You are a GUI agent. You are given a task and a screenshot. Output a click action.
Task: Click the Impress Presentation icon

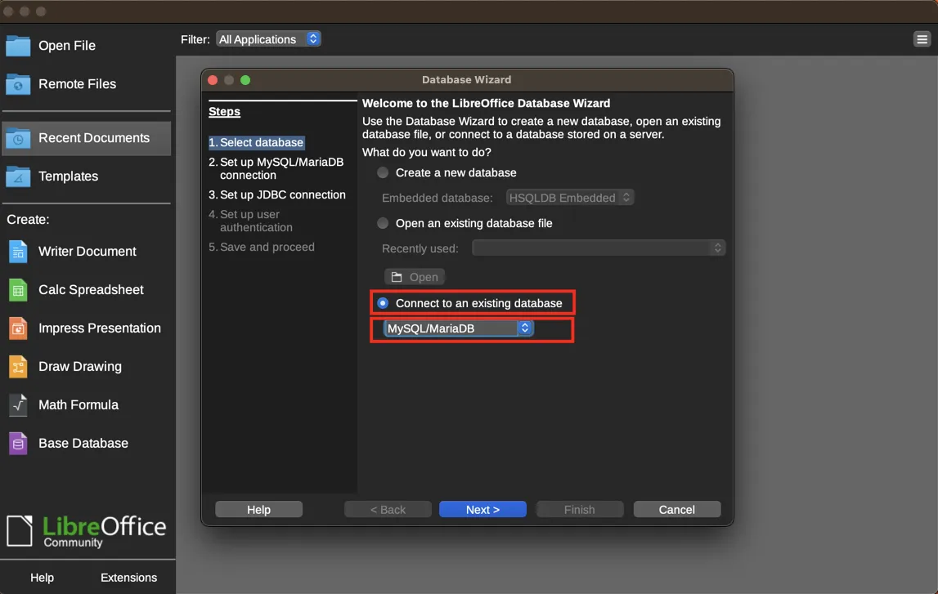[18, 328]
